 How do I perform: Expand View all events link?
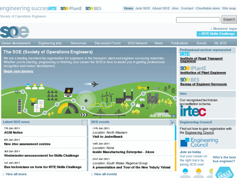coord(105,174)
